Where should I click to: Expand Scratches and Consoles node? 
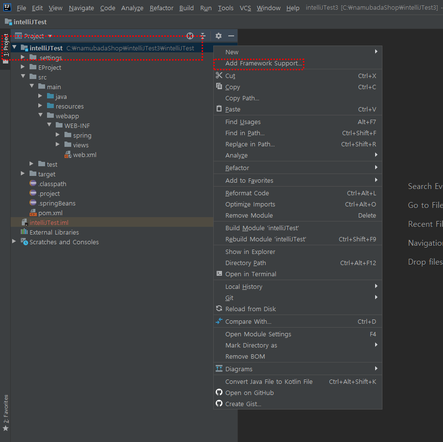(x=14, y=241)
